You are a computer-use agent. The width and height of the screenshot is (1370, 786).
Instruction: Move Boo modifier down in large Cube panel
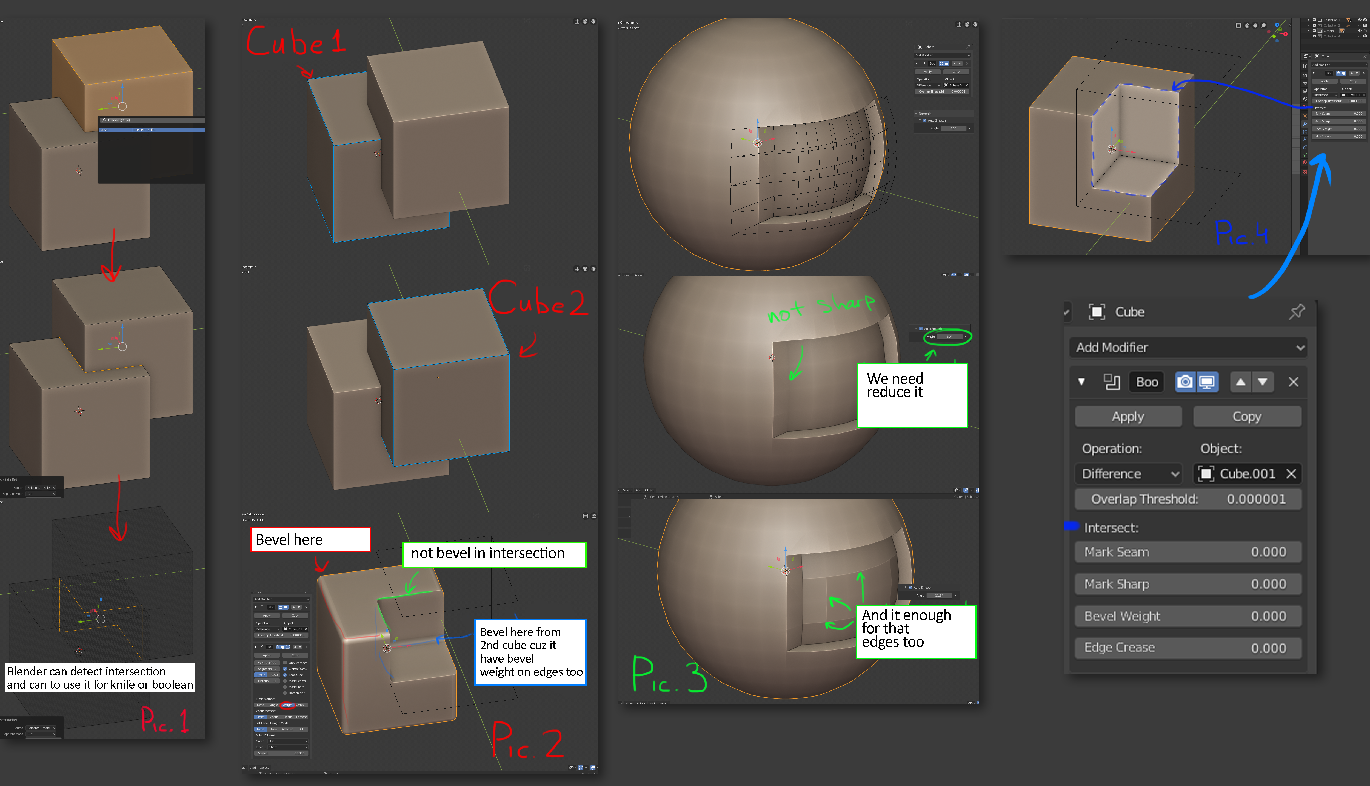pyautogui.click(x=1263, y=382)
